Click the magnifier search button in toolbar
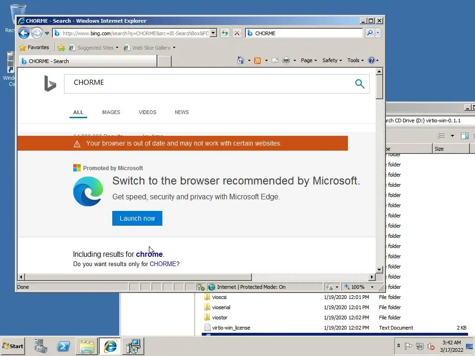The width and height of the screenshot is (475, 356). [370, 33]
